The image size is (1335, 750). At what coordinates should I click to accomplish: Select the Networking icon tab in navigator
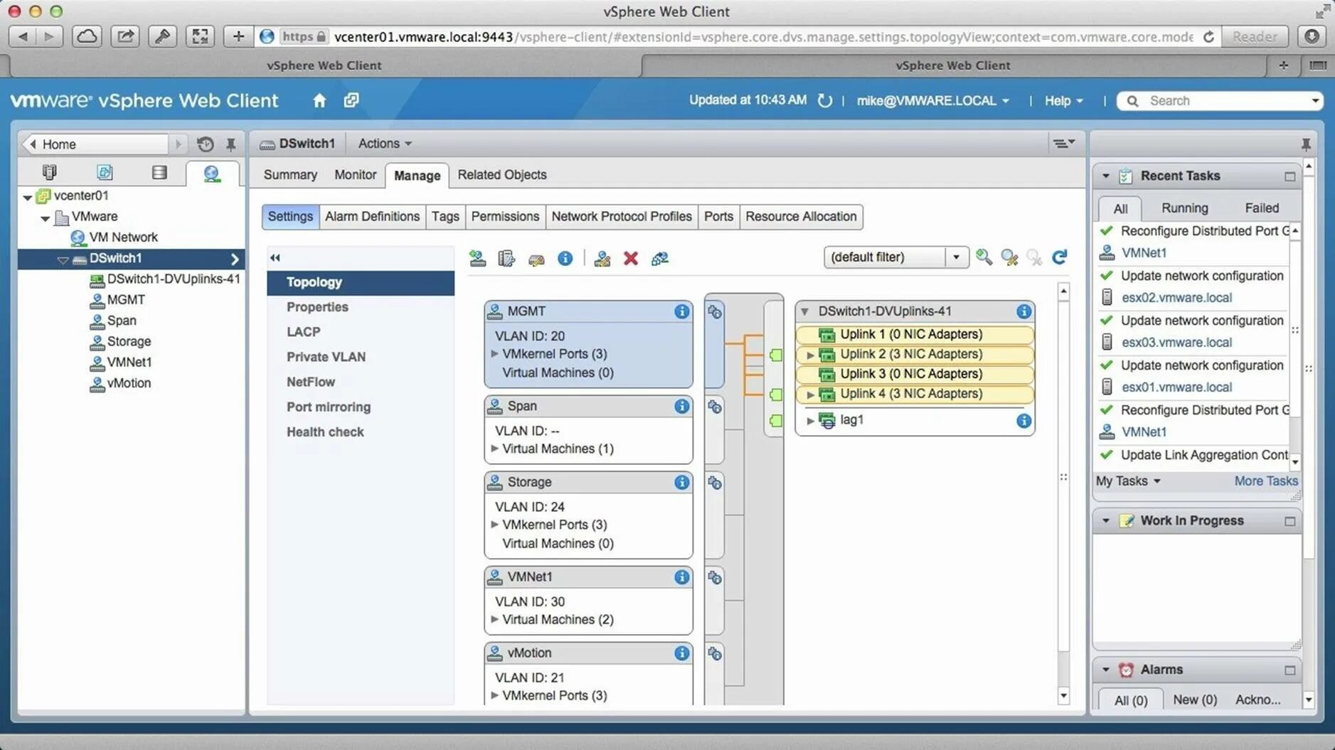[212, 173]
